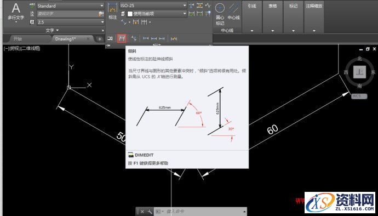
Task: Click the 多行文字 multiline text tool
Action: (x=16, y=12)
